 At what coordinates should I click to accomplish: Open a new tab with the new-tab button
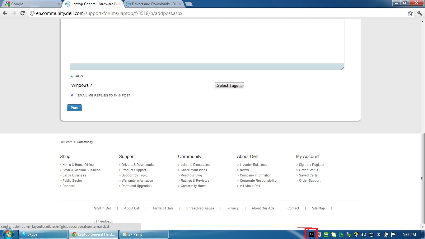pyautogui.click(x=189, y=4)
